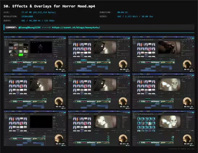Image resolution: width=198 pixels, height=153 pixels.
Task: Click the 'VIDEO:' label
Action: (103, 17)
